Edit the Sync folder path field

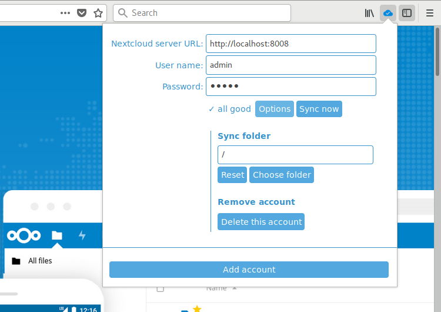[295, 155]
